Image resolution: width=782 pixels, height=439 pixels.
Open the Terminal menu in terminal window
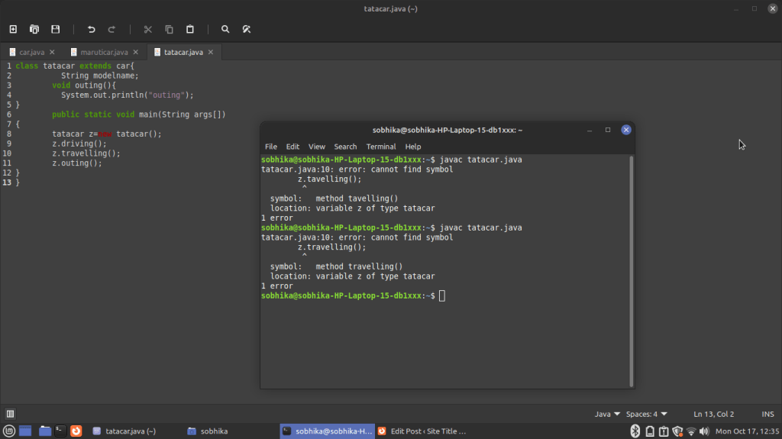tap(380, 147)
